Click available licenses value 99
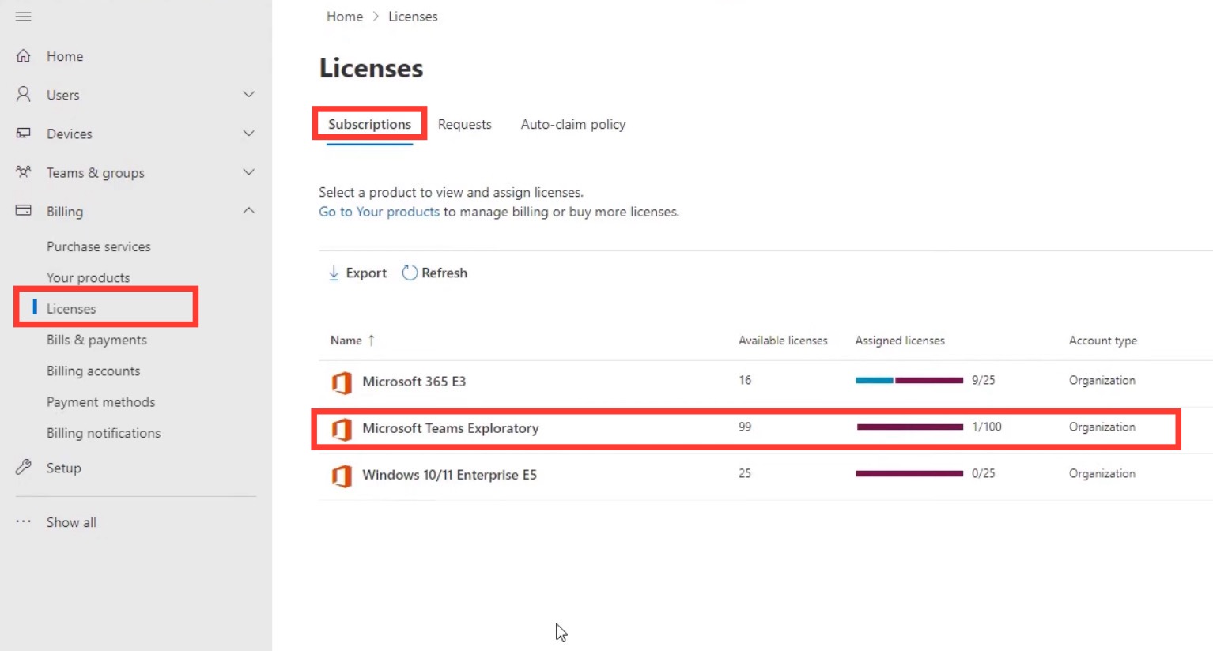Image resolution: width=1213 pixels, height=651 pixels. [745, 427]
